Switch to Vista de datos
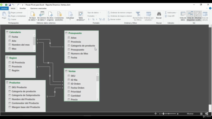 [x=183, y=16]
